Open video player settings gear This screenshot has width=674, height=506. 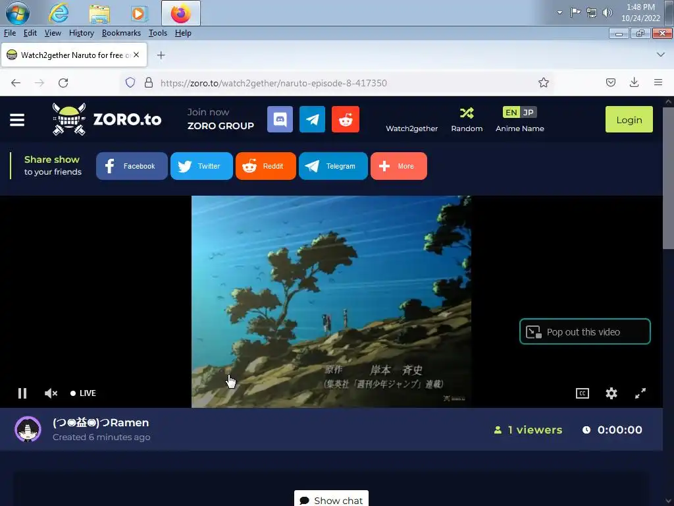click(x=611, y=393)
